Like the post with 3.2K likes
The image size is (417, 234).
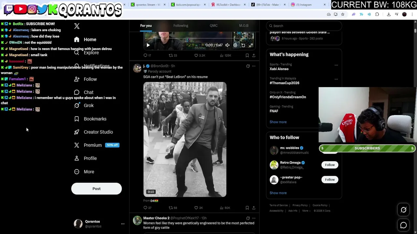200,56
